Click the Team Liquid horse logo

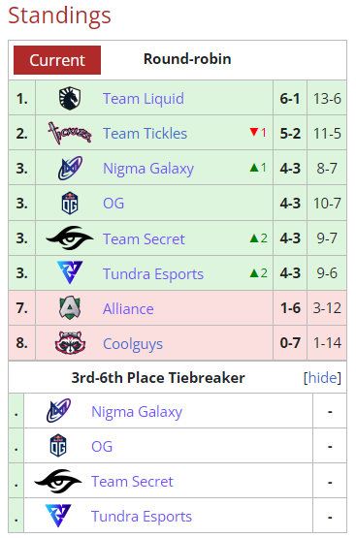pos(70,98)
